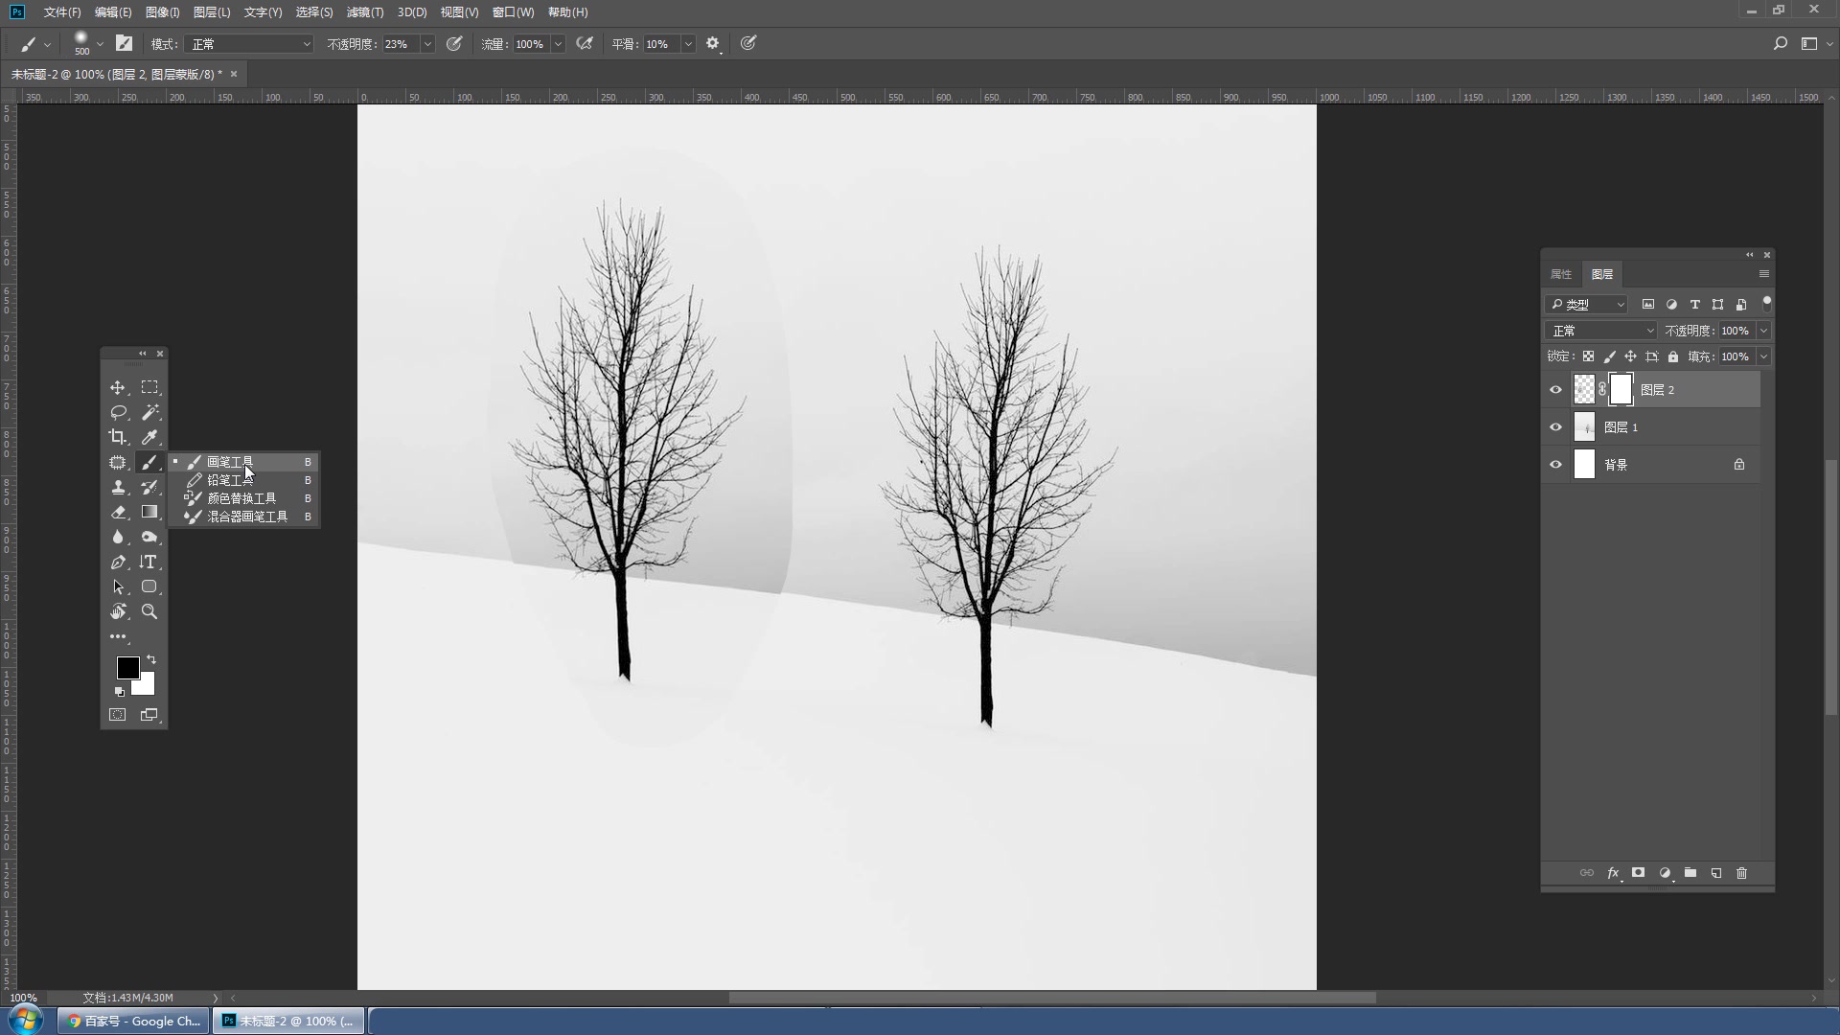Switch to the 属性 panel tab
This screenshot has width=1840, height=1035.
point(1560,274)
